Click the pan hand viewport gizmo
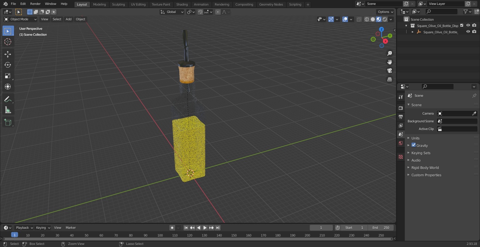The height and width of the screenshot is (247, 480). [389, 62]
